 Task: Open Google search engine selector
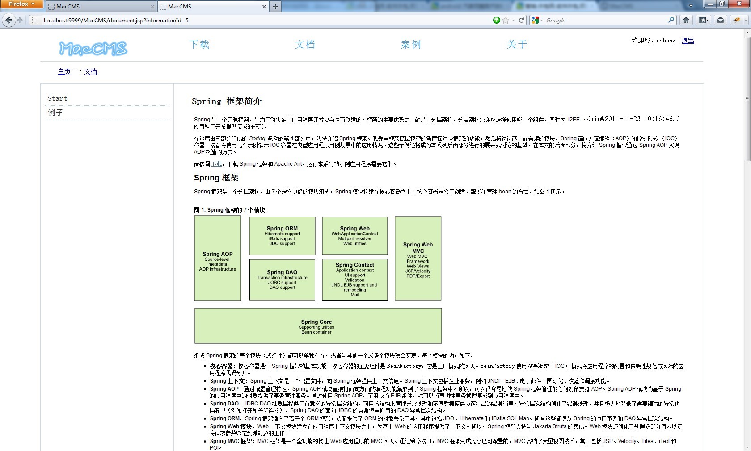(536, 20)
